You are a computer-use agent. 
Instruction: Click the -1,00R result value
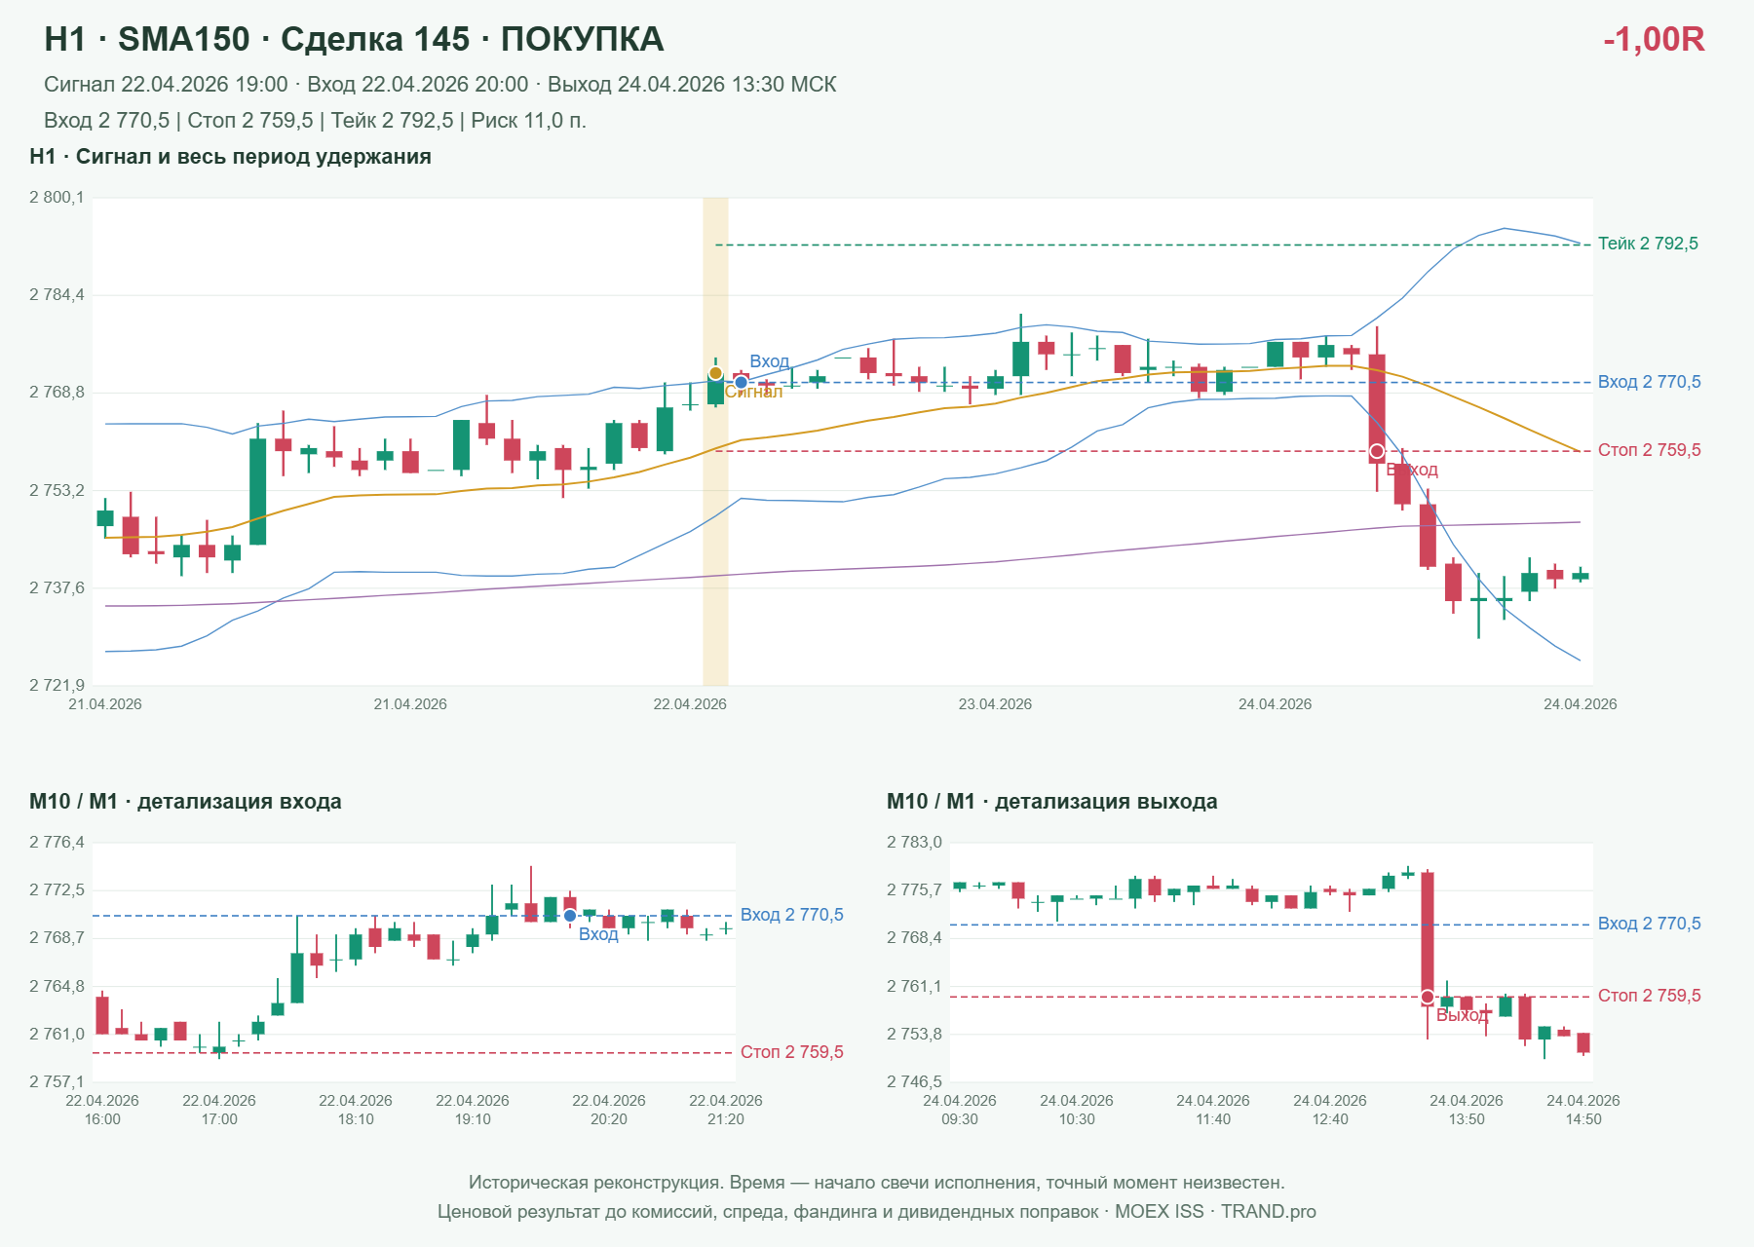click(x=1654, y=39)
